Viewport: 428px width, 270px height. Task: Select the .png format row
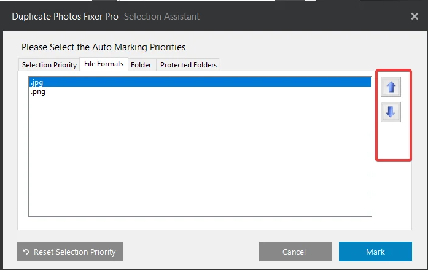tap(200, 91)
